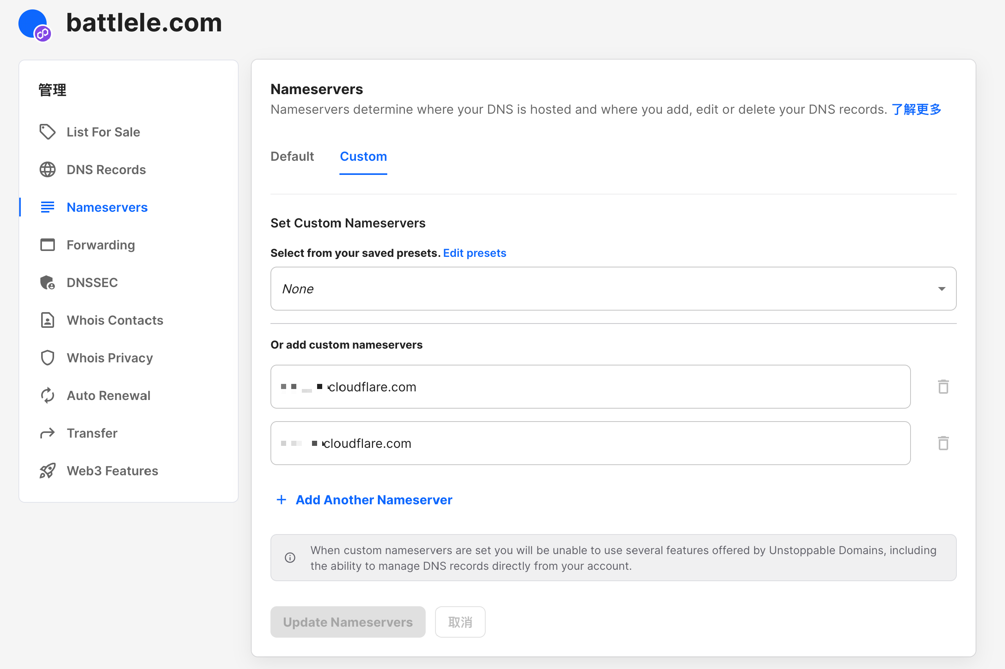Click the Whois Contacts document icon
The height and width of the screenshot is (669, 1005).
tap(47, 320)
